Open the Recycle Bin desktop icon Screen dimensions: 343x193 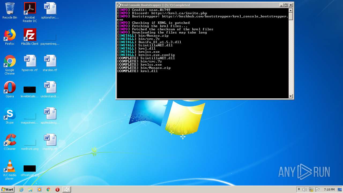click(x=10, y=11)
